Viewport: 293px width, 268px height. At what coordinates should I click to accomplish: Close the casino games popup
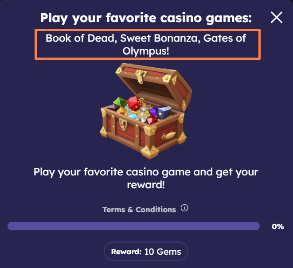pyautogui.click(x=276, y=18)
